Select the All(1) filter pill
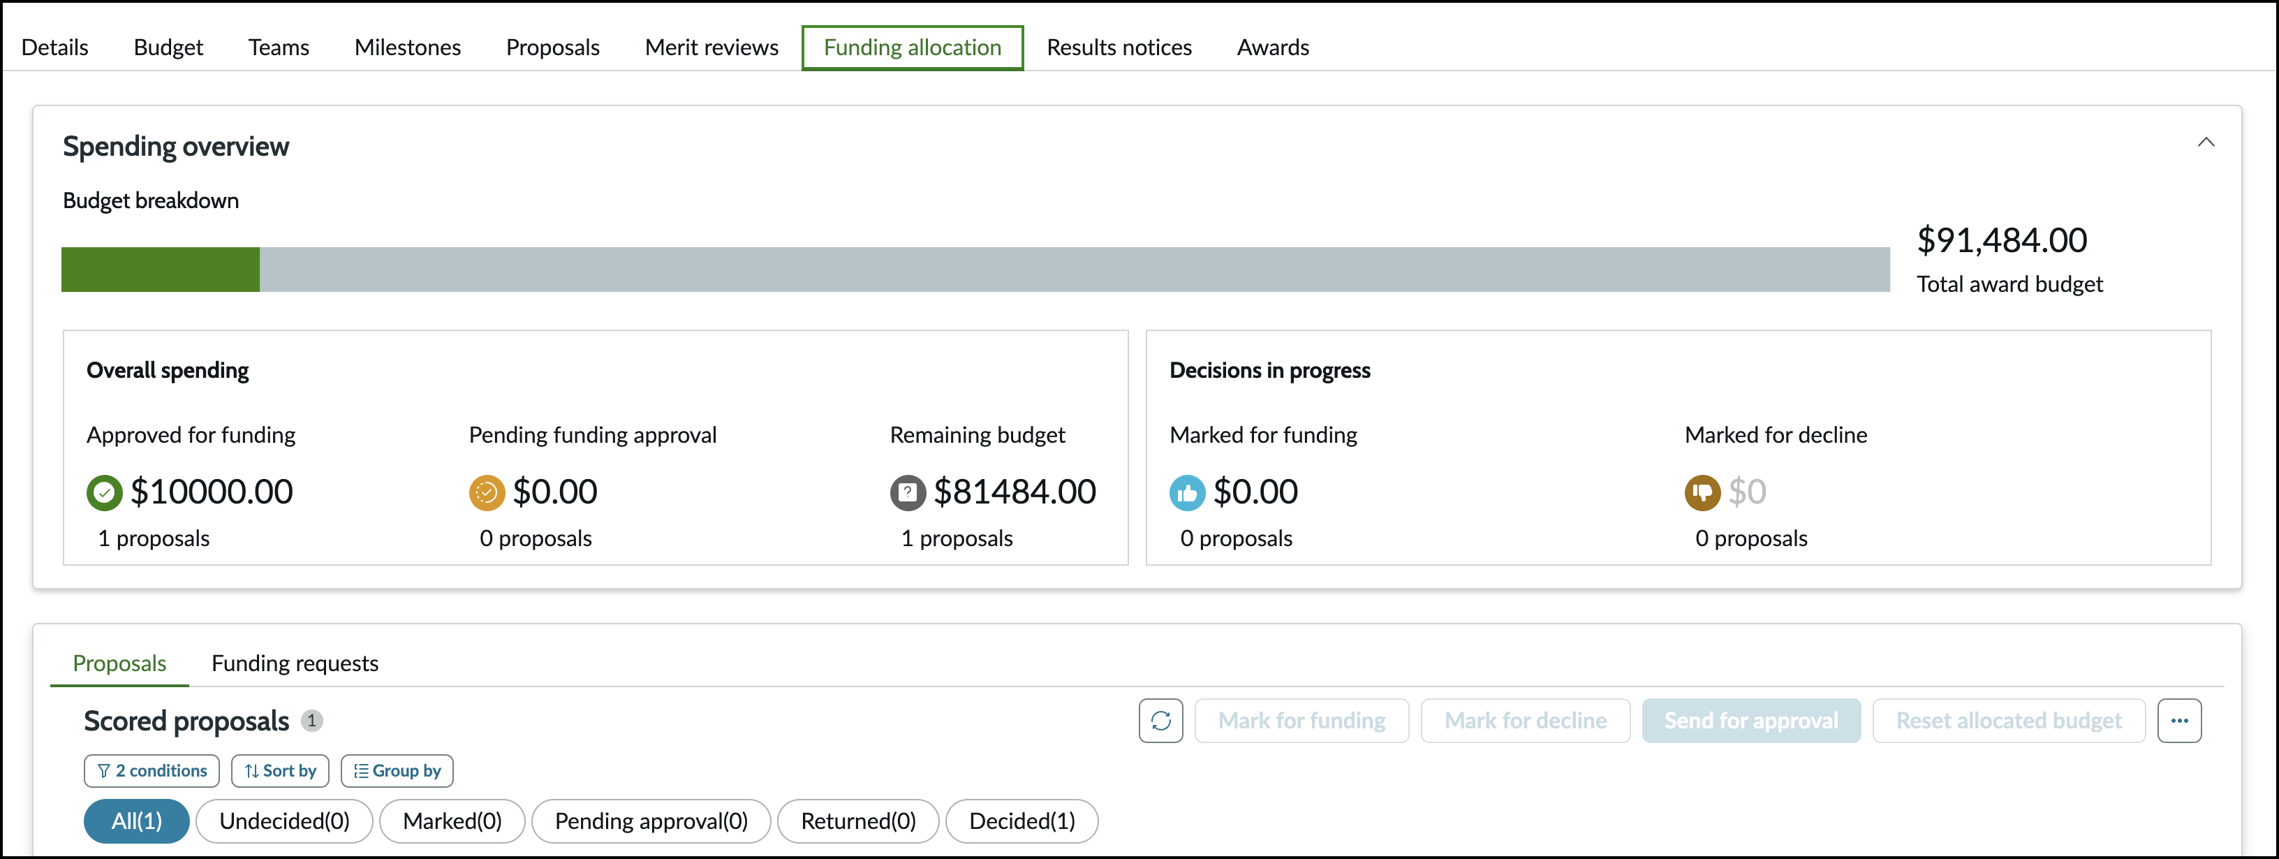 pyautogui.click(x=136, y=821)
